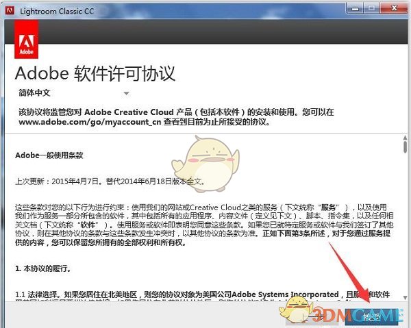Screen dimensions: 411x328
Task: Click the Lightroom title bar app icon
Action: pos(10,11)
